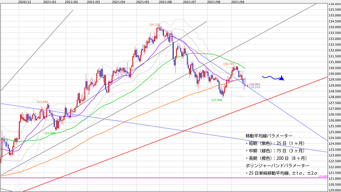This screenshot has width=341, height=192.
Task: Select the 133.000 price axis label
Action: pyautogui.click(x=334, y=39)
